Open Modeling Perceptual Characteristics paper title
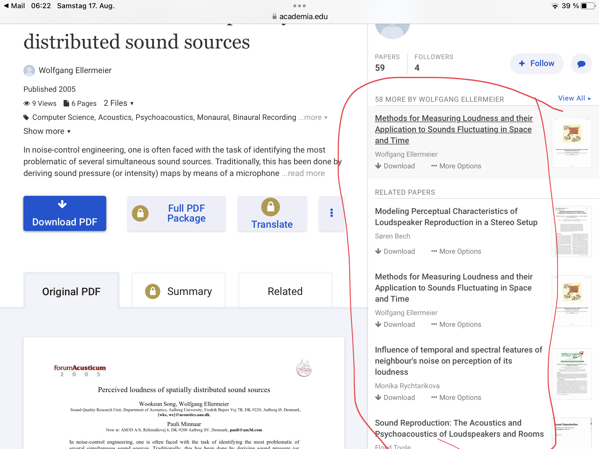 [x=456, y=217]
